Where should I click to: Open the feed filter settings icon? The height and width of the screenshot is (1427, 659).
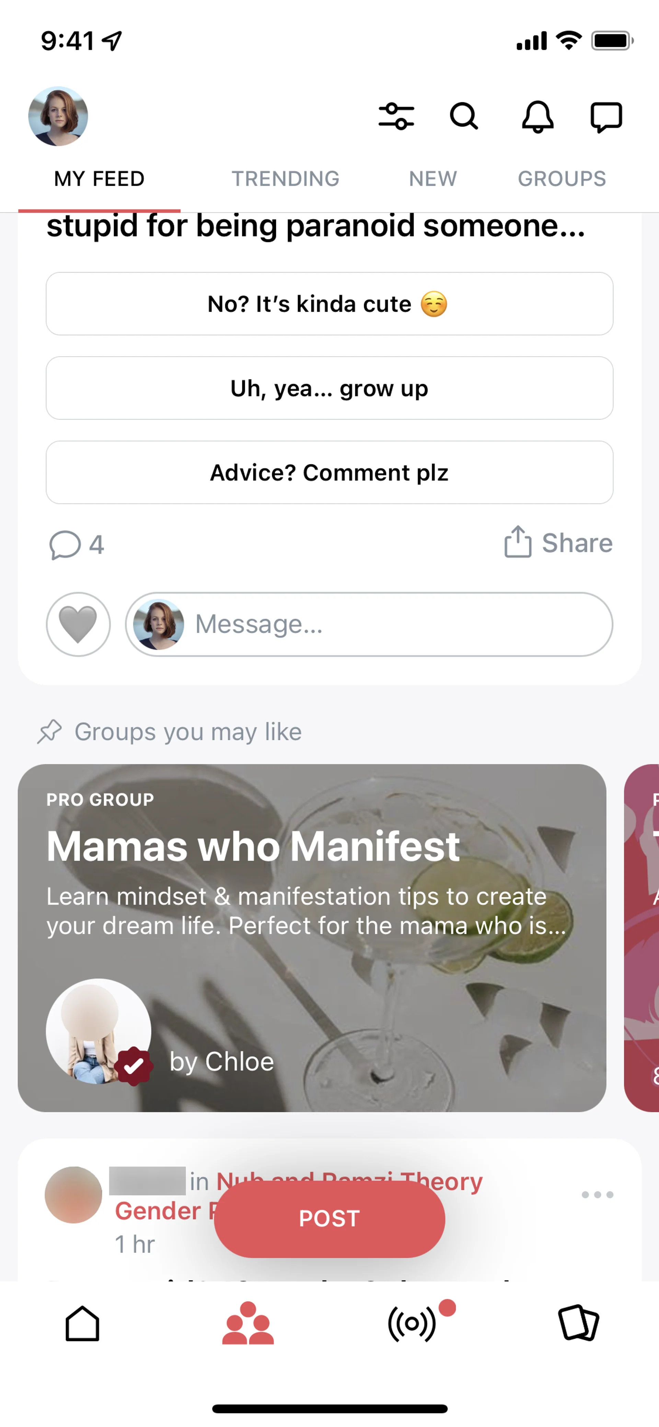tap(396, 116)
